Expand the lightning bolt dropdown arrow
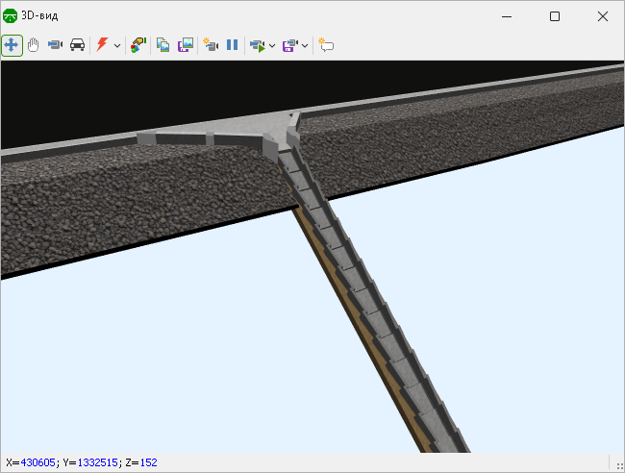625x473 pixels. (117, 45)
